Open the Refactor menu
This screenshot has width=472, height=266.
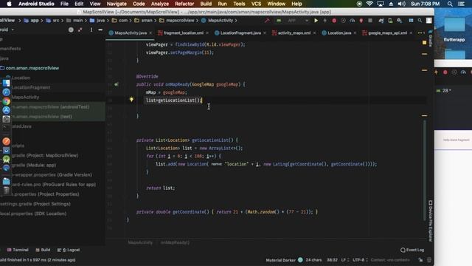click(x=184, y=4)
